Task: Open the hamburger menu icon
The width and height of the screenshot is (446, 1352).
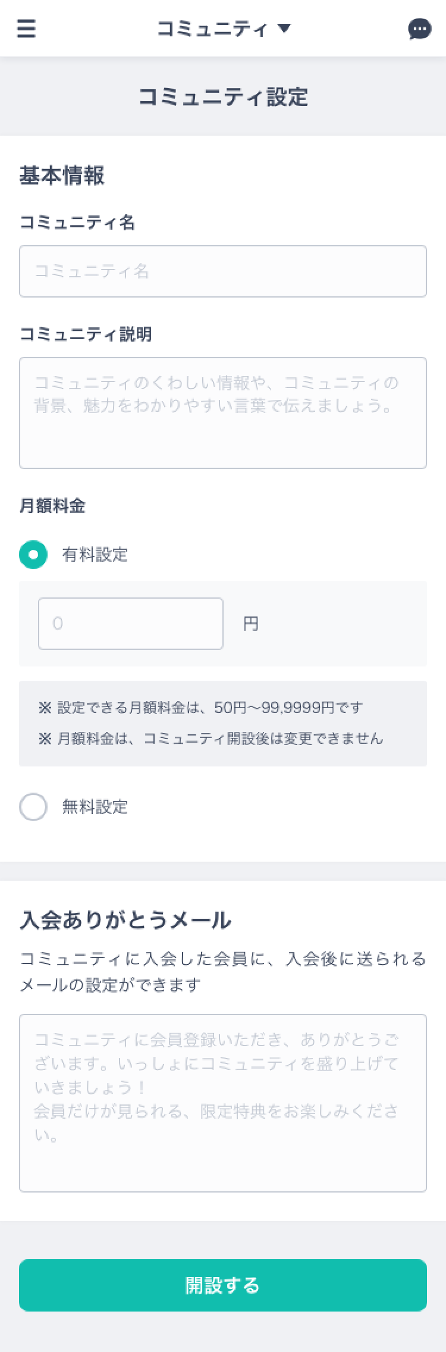Action: 26,29
